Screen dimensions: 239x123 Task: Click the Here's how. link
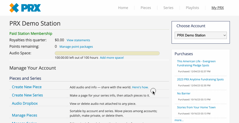140,87
